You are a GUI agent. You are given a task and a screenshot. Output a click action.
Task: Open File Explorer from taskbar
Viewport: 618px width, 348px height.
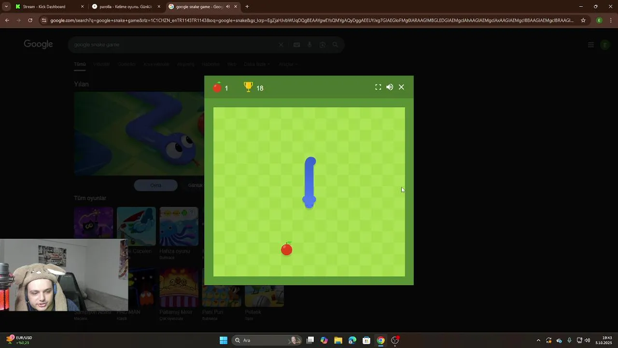coord(338,340)
